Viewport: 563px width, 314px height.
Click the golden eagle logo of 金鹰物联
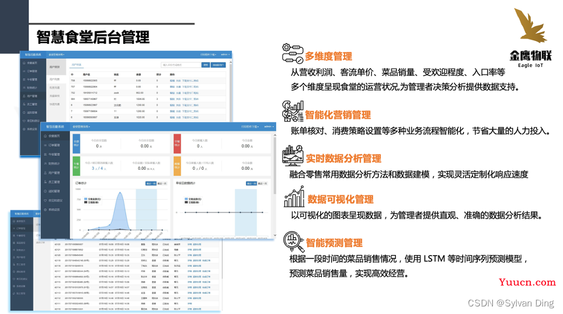(530, 25)
